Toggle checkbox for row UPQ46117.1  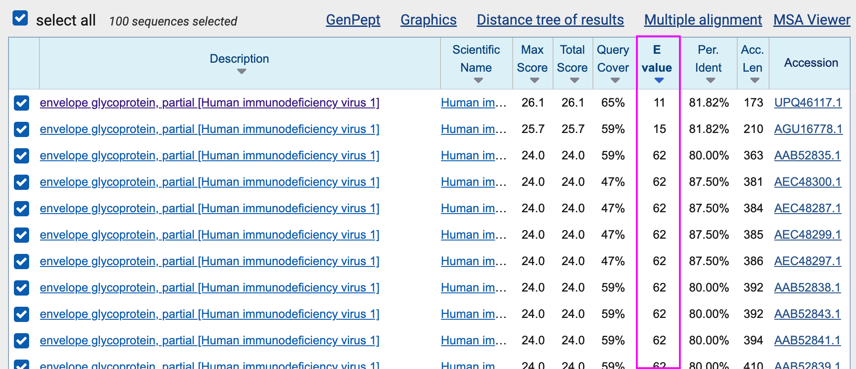tap(22, 103)
